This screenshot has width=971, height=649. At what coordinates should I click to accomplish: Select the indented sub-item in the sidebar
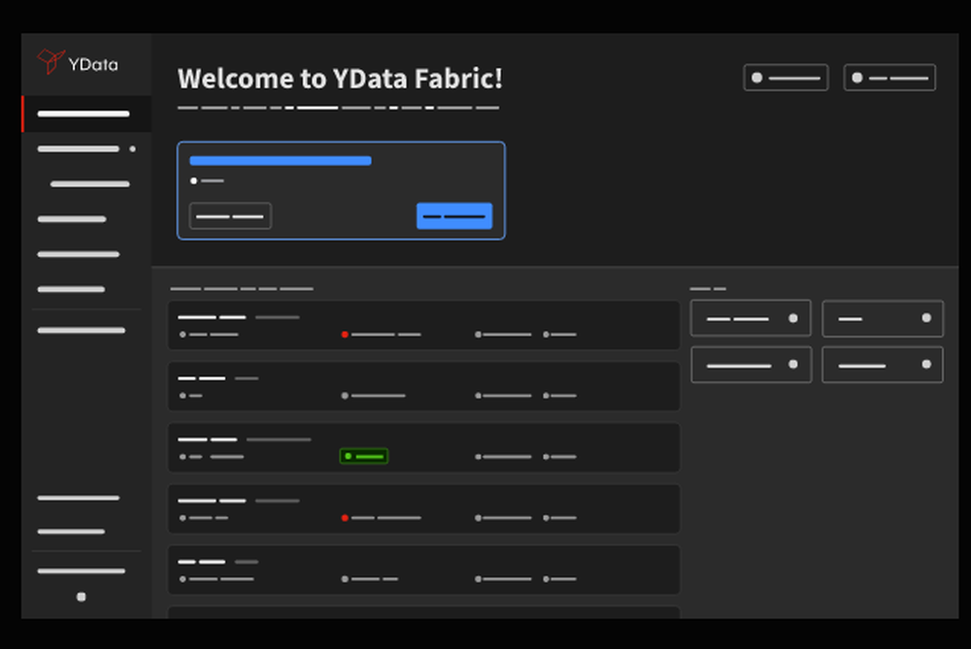coord(89,183)
